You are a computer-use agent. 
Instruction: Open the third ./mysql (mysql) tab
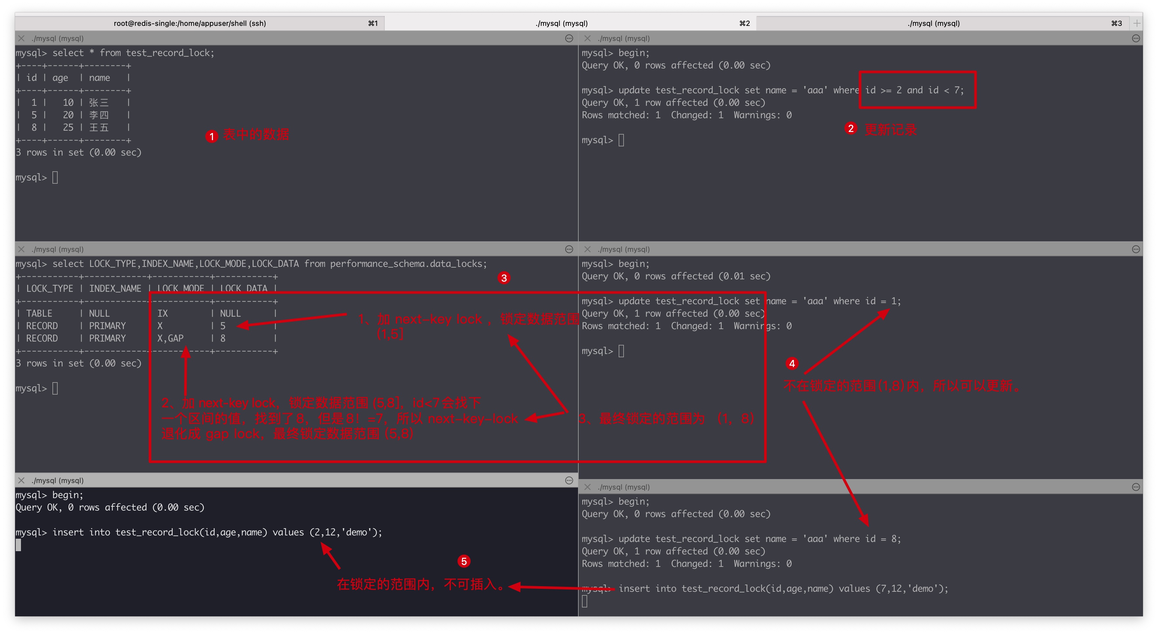pyautogui.click(x=933, y=23)
